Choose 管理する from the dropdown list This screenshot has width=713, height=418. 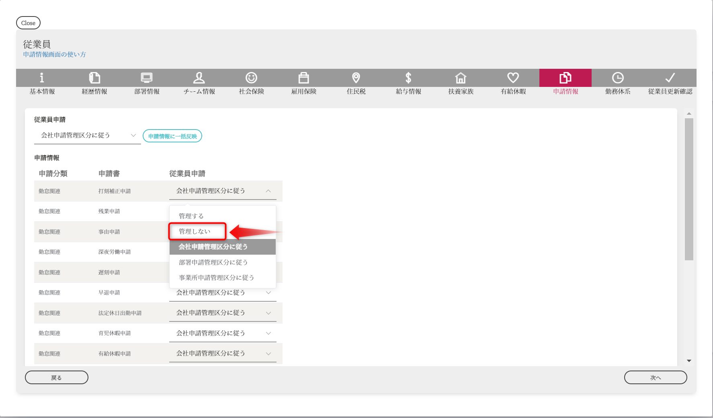tap(191, 216)
